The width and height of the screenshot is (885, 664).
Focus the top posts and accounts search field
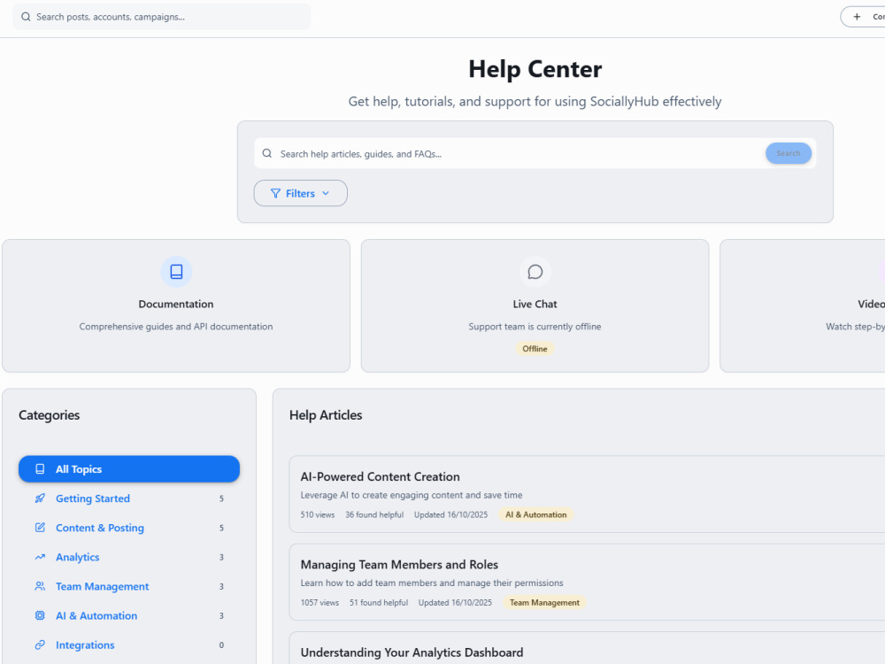[161, 17]
